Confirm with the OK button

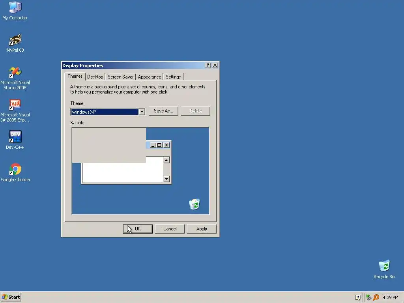138,229
